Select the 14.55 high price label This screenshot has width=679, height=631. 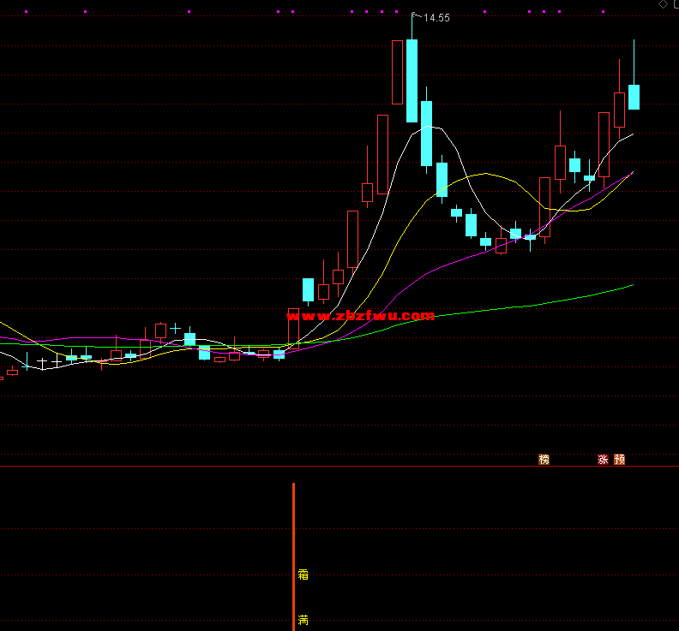pyautogui.click(x=436, y=18)
